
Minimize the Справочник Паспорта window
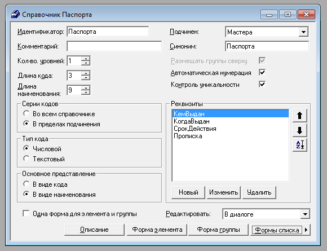(x=269, y=15)
